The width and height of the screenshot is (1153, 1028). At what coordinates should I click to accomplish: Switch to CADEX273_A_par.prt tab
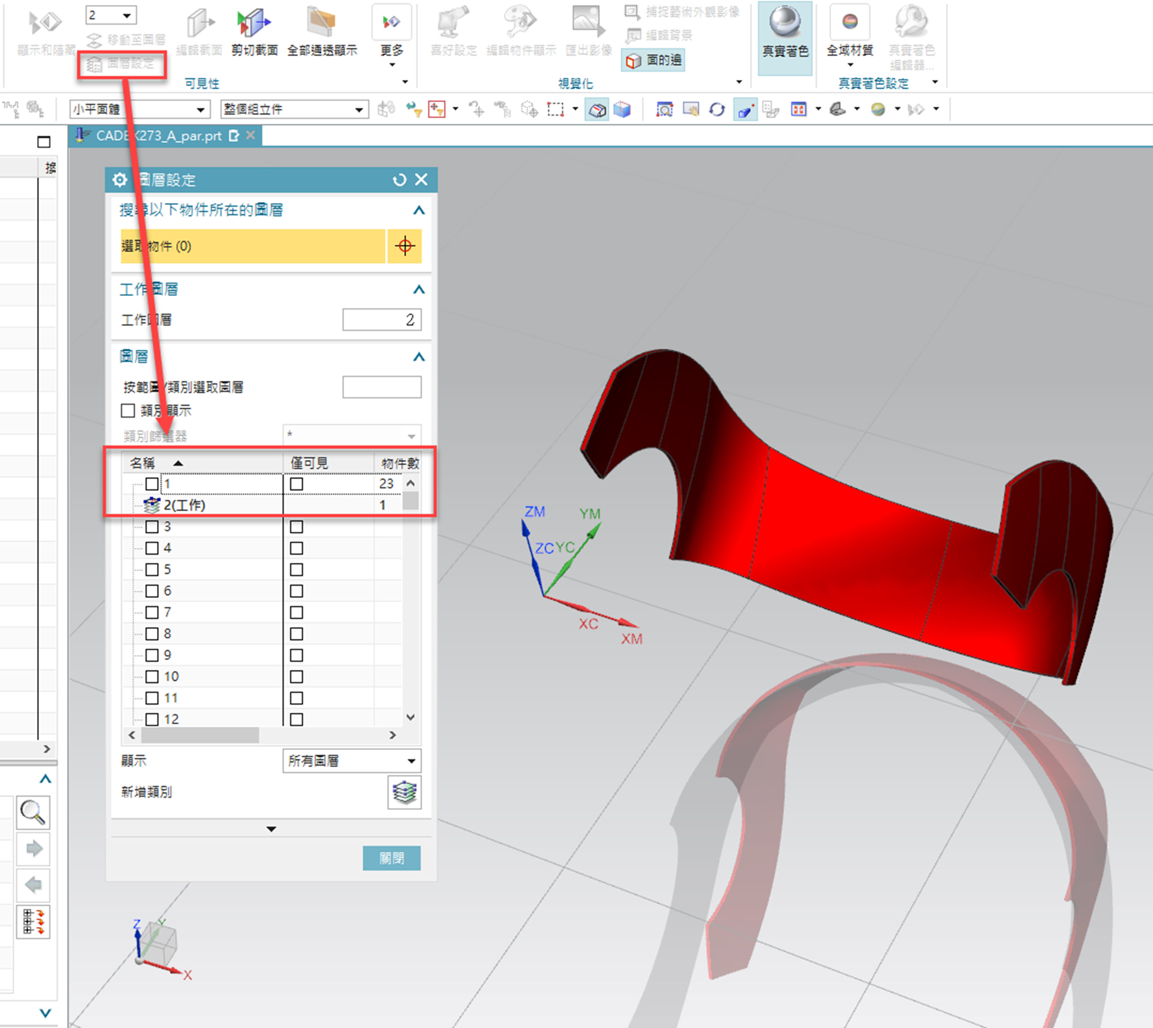[158, 136]
